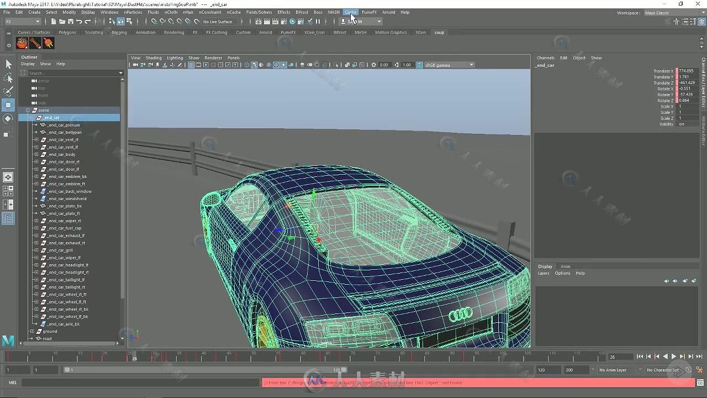Image resolution: width=707 pixels, height=398 pixels.
Task: Collapse the scene group in Outliner
Action: (28, 110)
